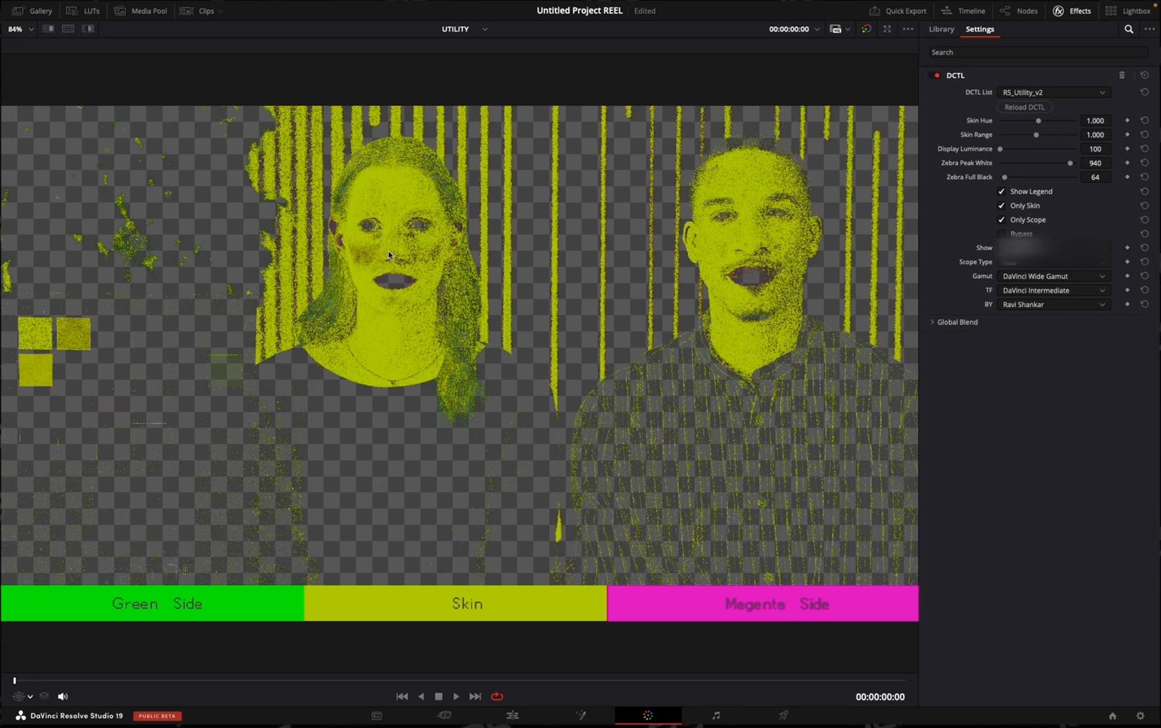The width and height of the screenshot is (1161, 728).
Task: Open the Color page icon in bottom bar
Action: point(648,716)
